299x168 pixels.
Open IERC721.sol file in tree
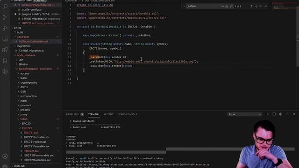(31, 151)
